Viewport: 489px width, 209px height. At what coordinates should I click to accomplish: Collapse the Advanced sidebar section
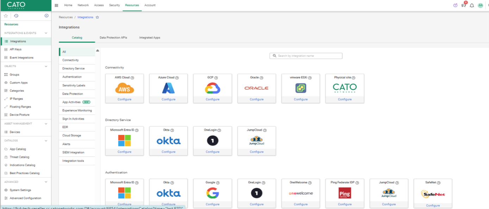[46, 182]
